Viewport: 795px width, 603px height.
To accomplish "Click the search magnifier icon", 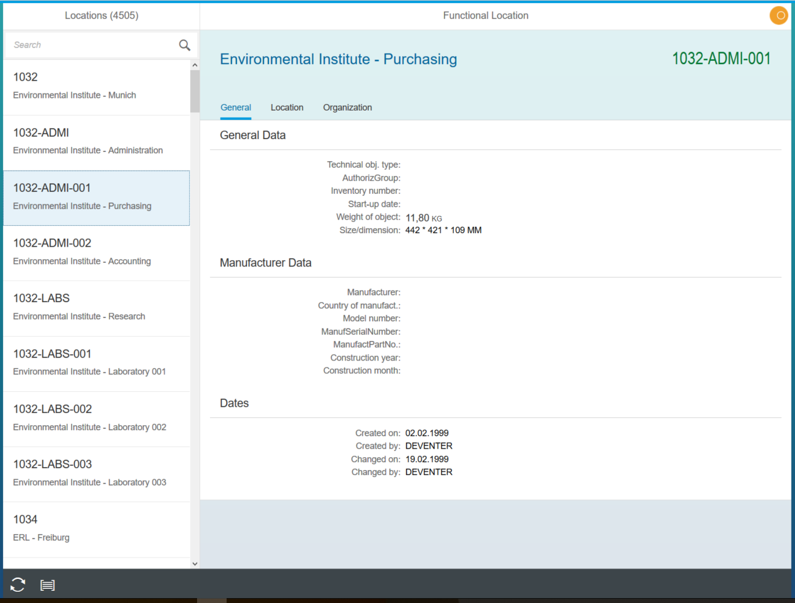I will pyautogui.click(x=184, y=45).
